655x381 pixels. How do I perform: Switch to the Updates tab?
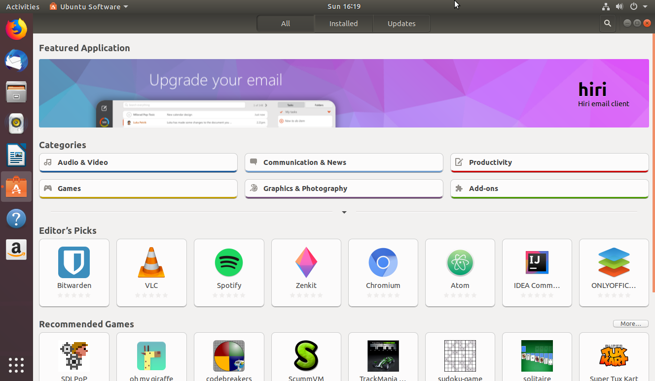click(401, 23)
